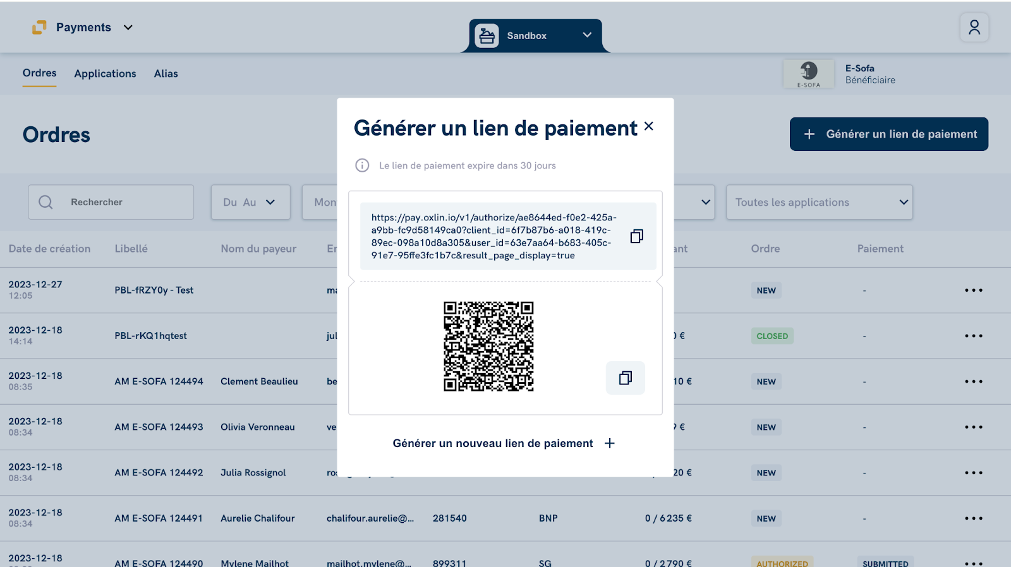Click the Paiement column header
The height and width of the screenshot is (567, 1011).
[x=880, y=249]
